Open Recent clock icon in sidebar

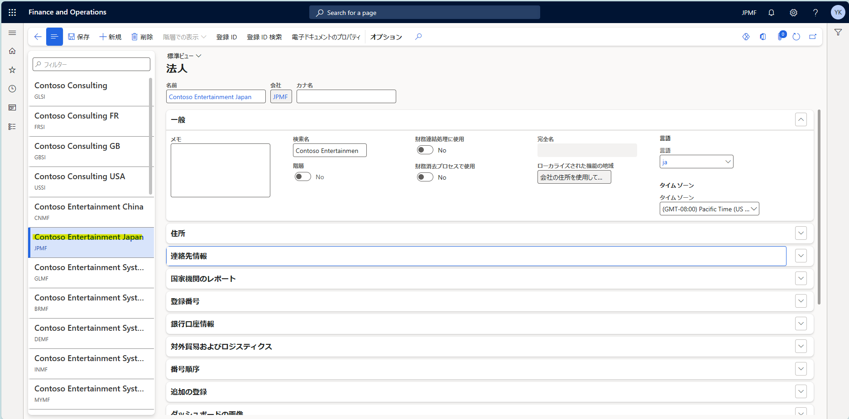12,89
